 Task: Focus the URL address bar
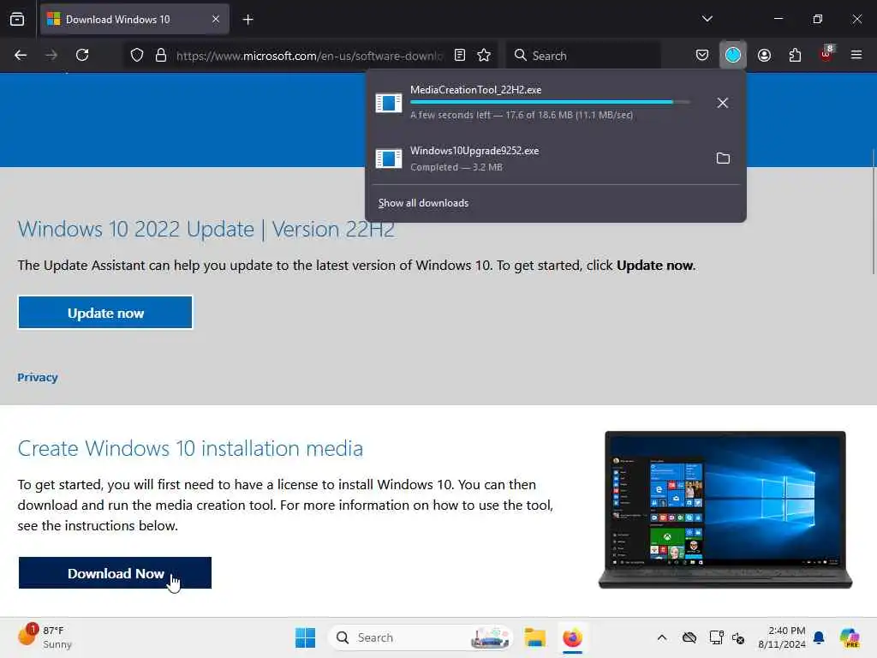(308, 56)
